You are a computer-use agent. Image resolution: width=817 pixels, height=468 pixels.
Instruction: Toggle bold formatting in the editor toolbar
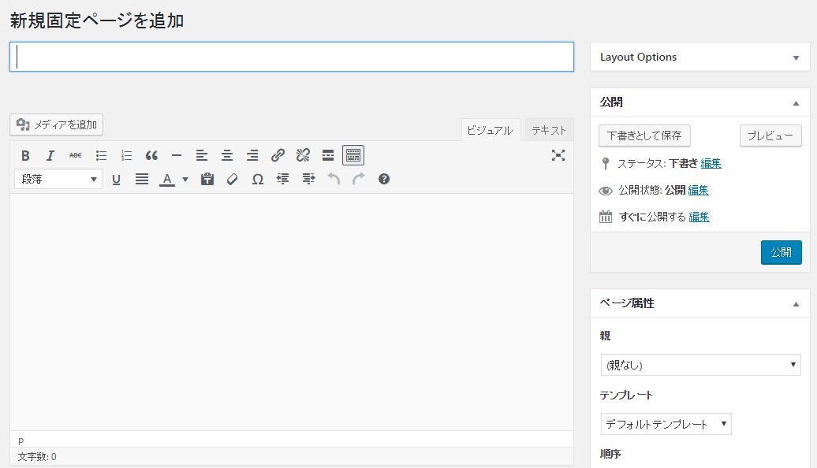tap(25, 155)
